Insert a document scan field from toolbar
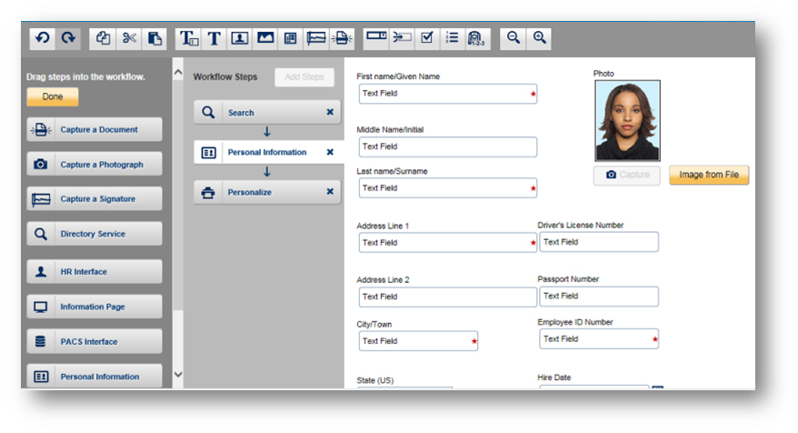 click(342, 38)
